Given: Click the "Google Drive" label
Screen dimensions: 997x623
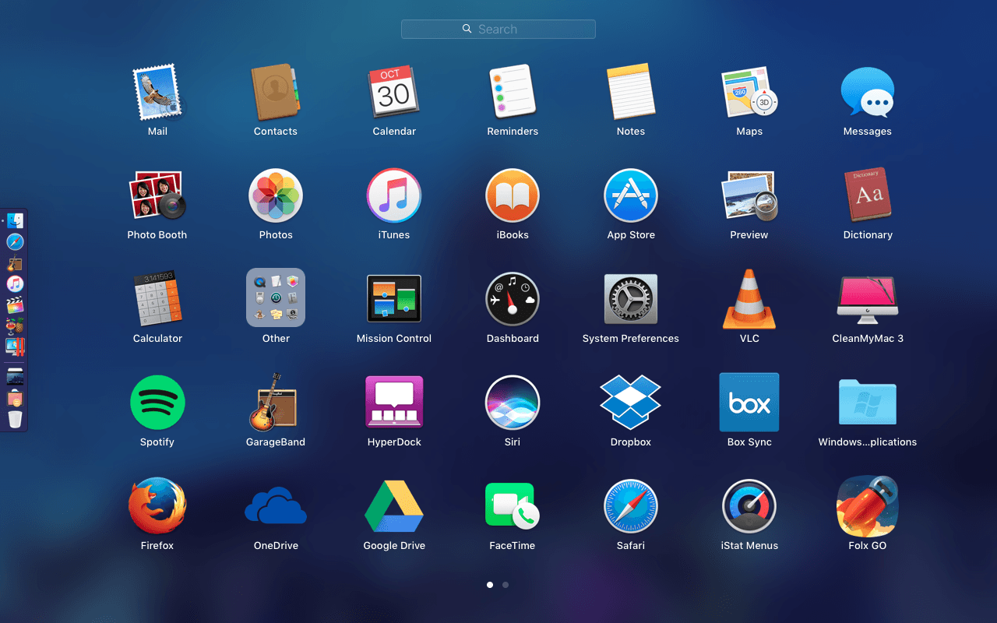Looking at the screenshot, I should [x=394, y=545].
